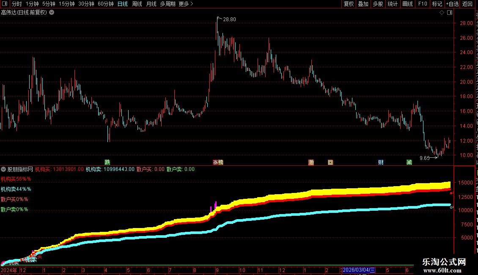Add stock via +自选 button
The height and width of the screenshot is (275, 478).
tap(452, 4)
